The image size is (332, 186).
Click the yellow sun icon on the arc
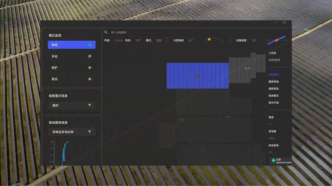click(x=209, y=39)
